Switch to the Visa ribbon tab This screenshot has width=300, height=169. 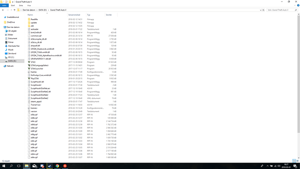coord(29,5)
